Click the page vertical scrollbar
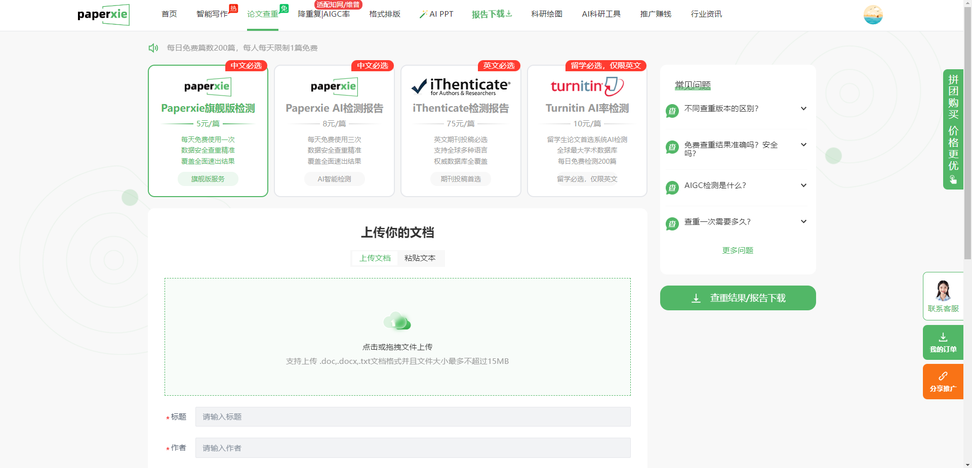Screen dimensions: 972x468 967,152
